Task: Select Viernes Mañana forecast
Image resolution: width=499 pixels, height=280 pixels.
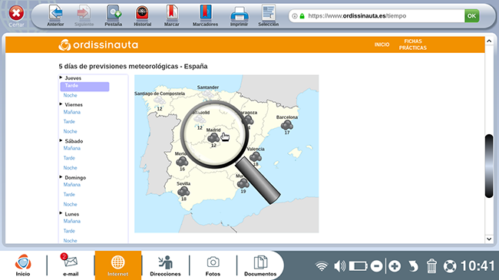Action: [72, 112]
